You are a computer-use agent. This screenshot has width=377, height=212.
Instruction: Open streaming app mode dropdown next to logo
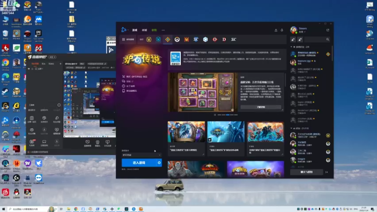coord(52,57)
